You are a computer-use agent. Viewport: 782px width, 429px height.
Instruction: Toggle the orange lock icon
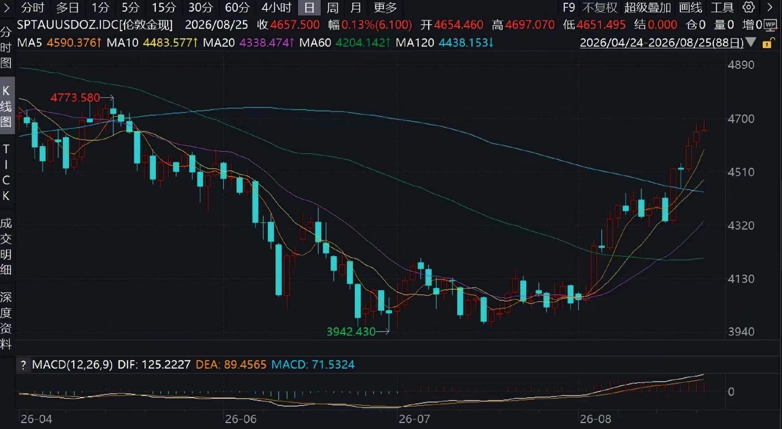768,43
